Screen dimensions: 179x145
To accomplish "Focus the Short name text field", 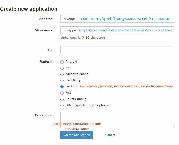I will [117, 30].
